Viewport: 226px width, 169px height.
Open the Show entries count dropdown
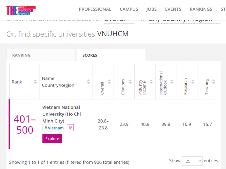point(192,161)
